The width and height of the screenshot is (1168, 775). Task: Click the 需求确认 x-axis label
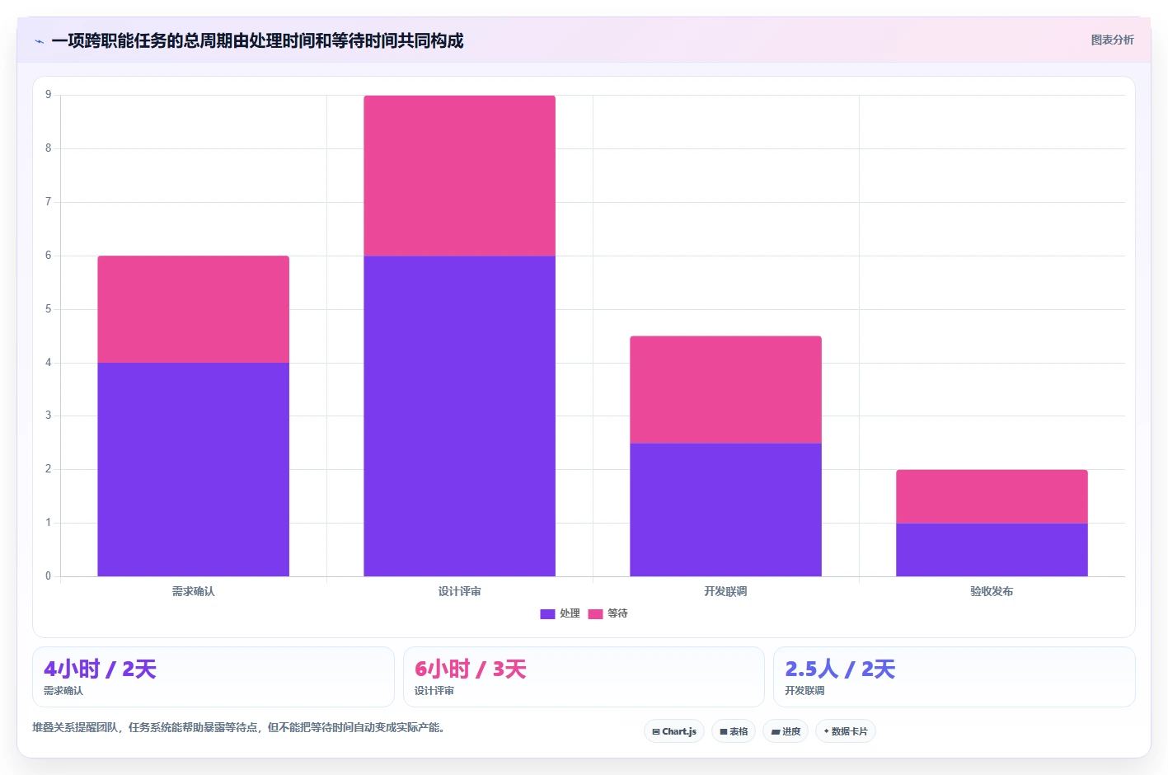point(193,591)
